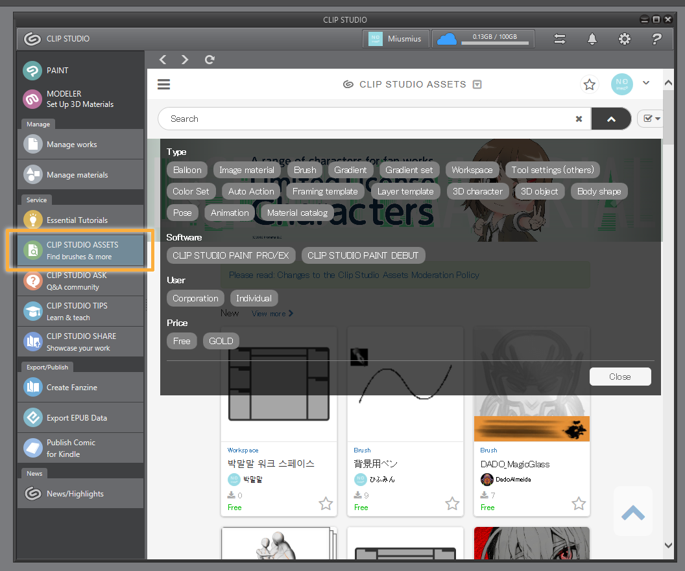
Task: Open CLIP STUDIO ASK Q&A community
Action: tap(80, 281)
